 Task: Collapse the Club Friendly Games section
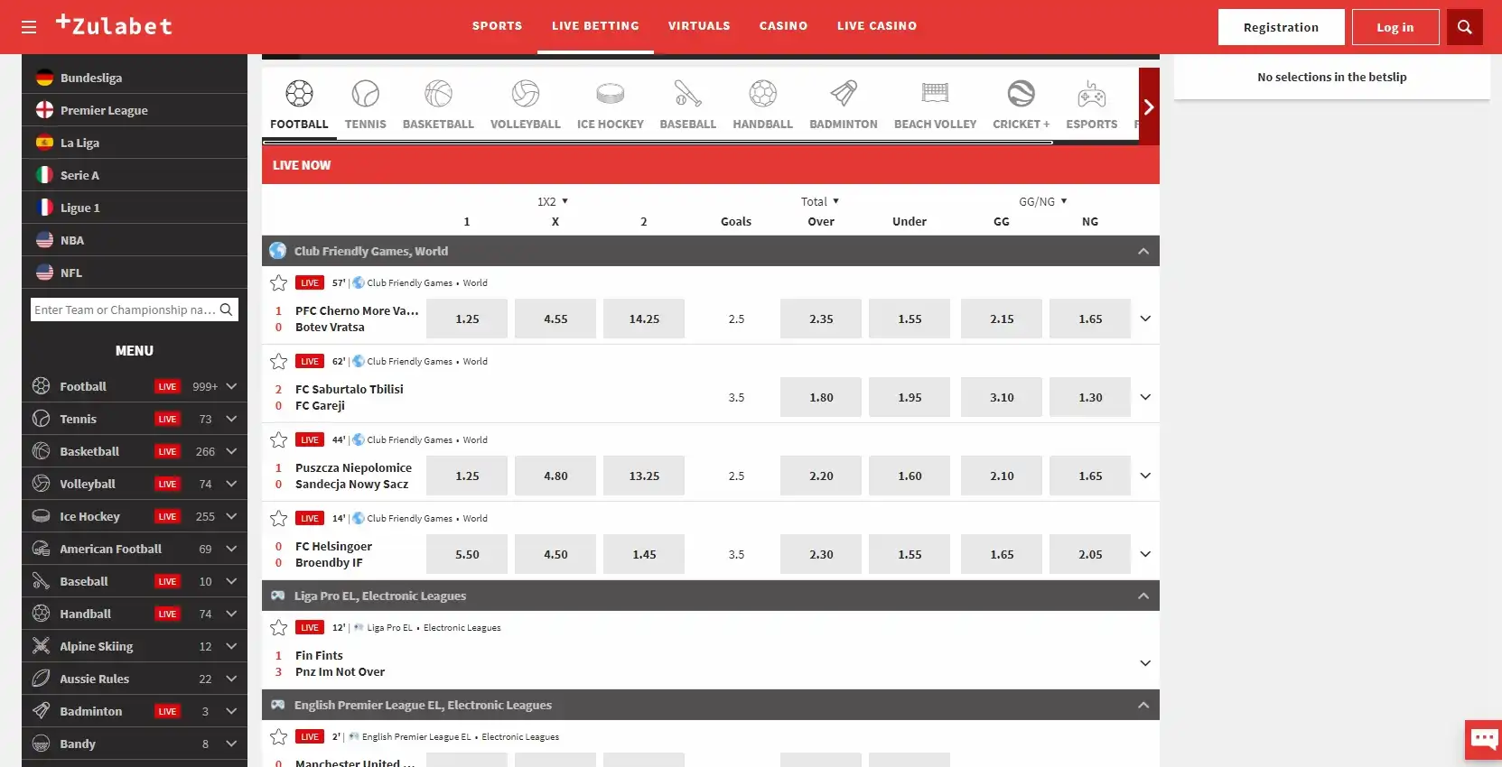point(1143,252)
